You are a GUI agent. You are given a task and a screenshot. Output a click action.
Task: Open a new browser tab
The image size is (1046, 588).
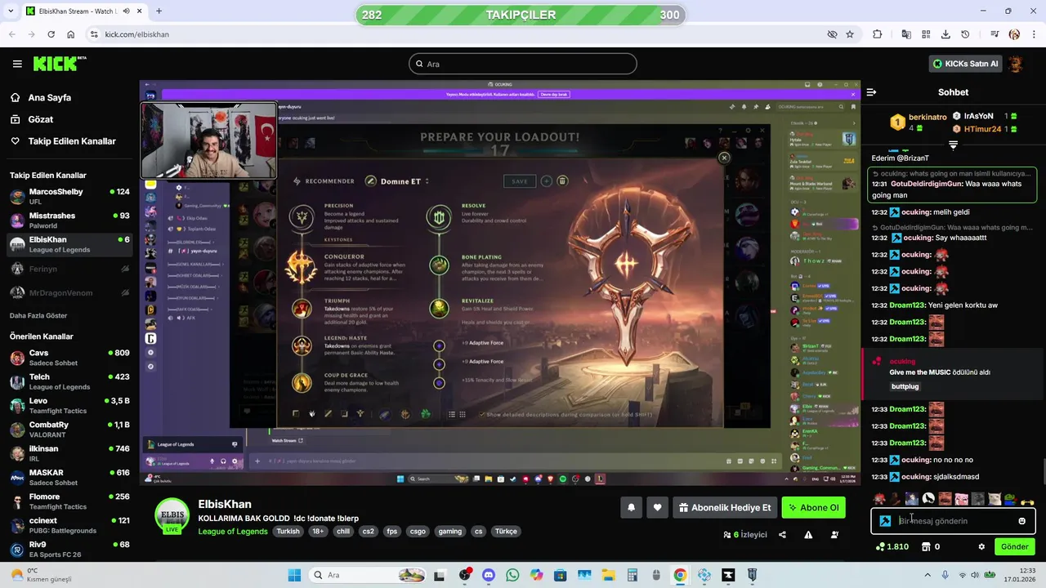[159, 11]
